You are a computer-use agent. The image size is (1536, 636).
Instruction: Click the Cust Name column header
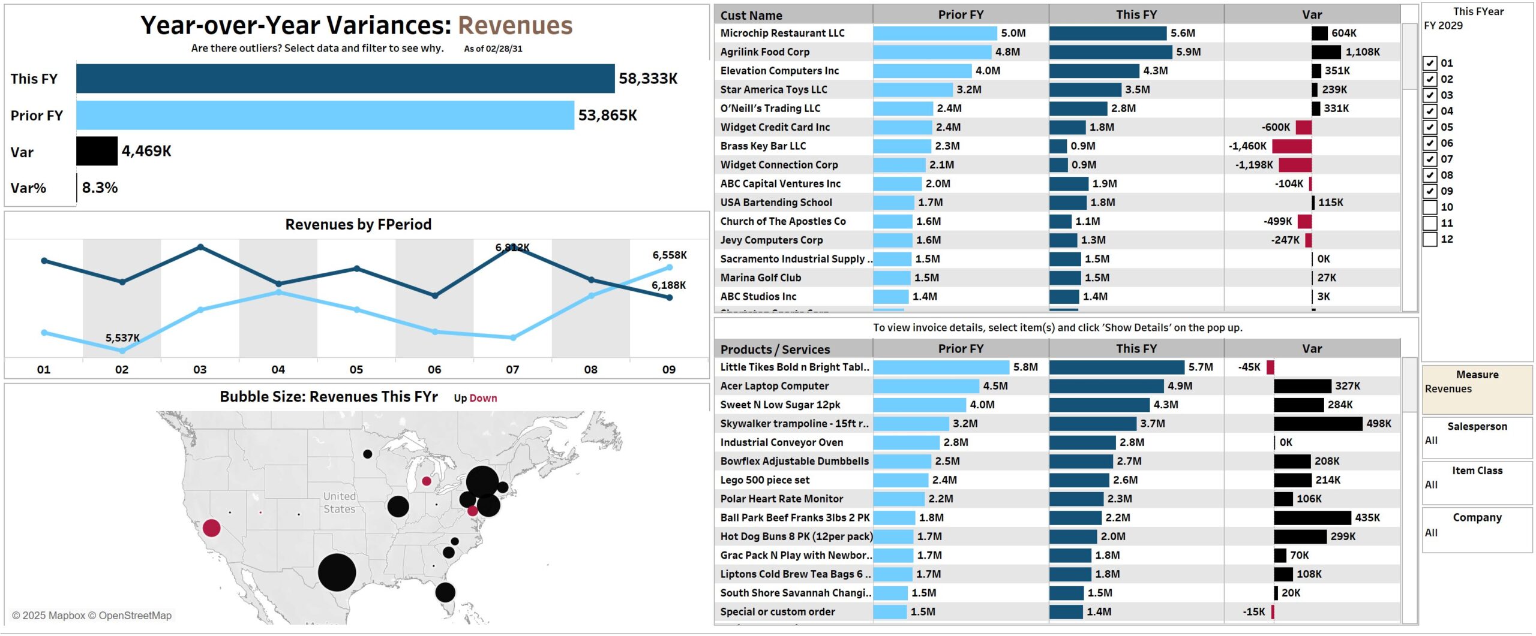[x=751, y=16]
